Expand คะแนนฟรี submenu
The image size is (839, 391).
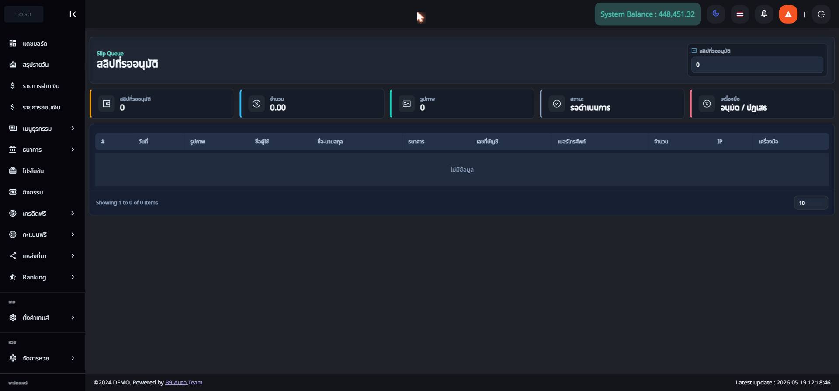pyautogui.click(x=42, y=235)
